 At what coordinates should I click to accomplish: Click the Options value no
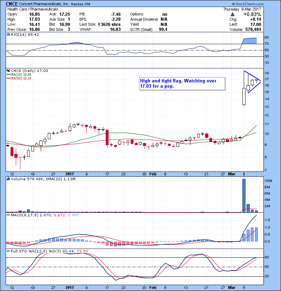(x=165, y=14)
